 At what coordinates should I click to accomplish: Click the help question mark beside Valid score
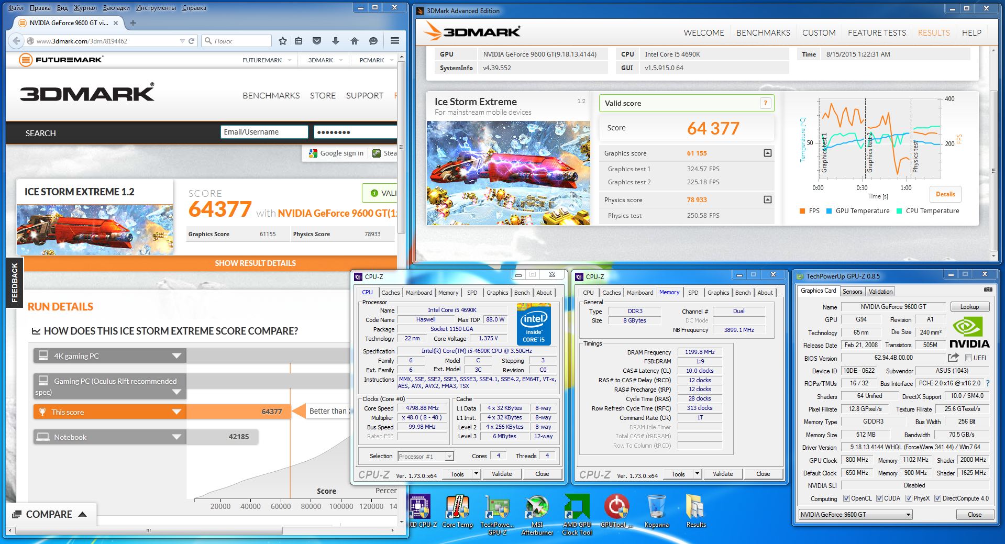pyautogui.click(x=765, y=103)
